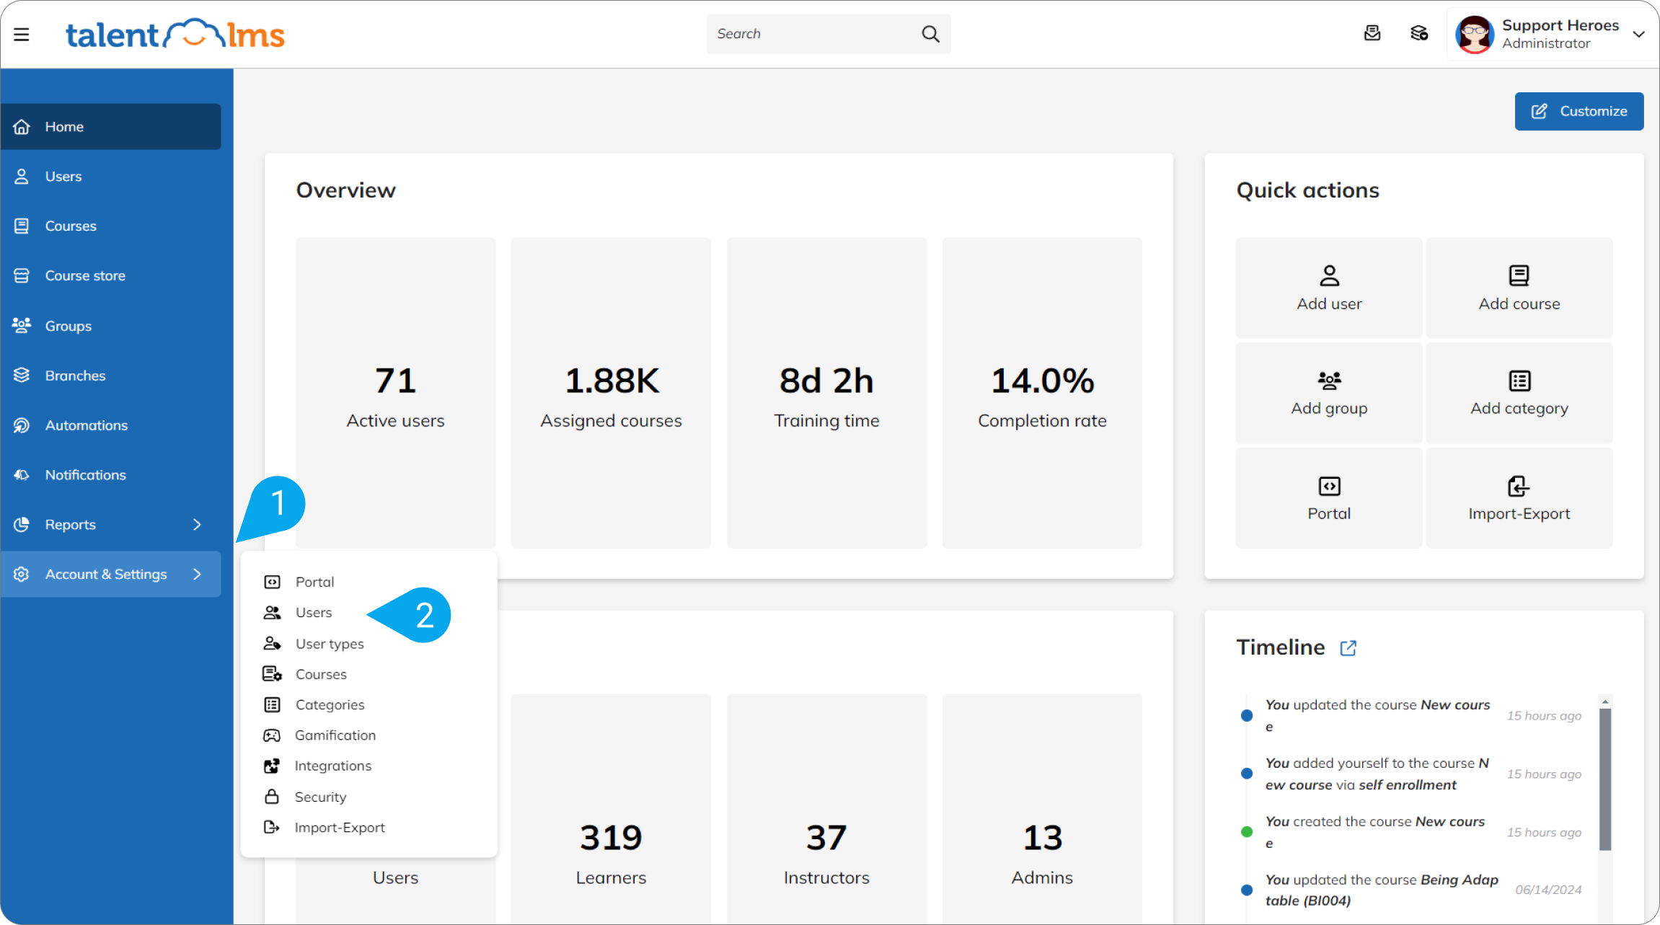Click the TalentLMS logo
Image resolution: width=1660 pixels, height=925 pixels.
(175, 34)
